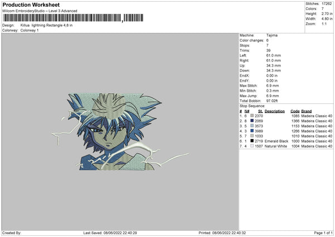This screenshot has width=335, height=237.
Task: Click the Up value 34.3 mm
Action: coord(274,65)
